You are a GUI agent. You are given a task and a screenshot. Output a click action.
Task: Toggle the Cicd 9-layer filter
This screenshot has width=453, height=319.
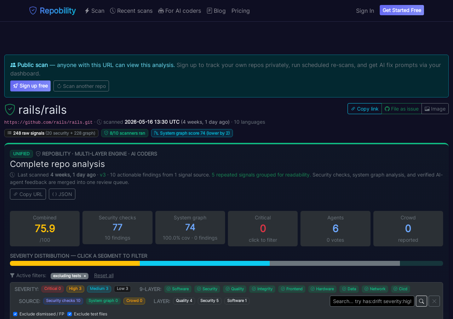click(x=401, y=289)
